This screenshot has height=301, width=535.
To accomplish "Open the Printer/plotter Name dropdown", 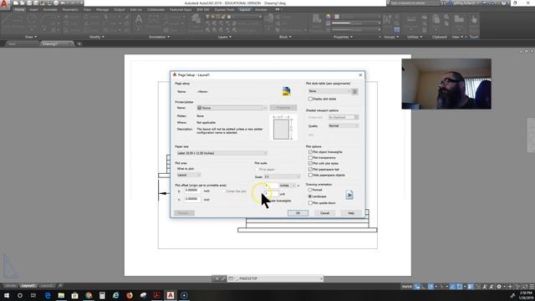I will [x=232, y=108].
